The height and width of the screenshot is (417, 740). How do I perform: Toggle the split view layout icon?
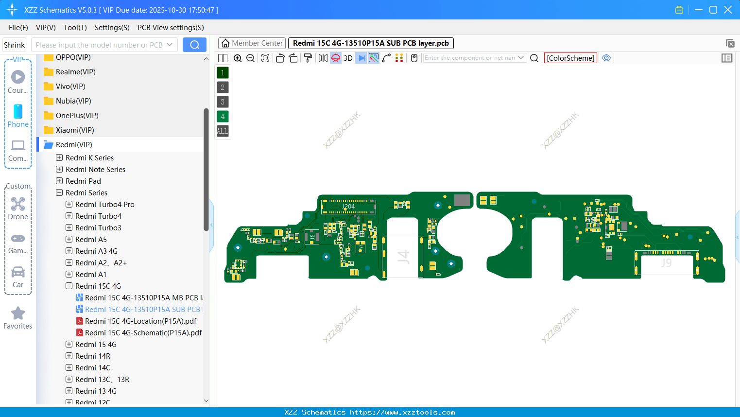[223, 58]
